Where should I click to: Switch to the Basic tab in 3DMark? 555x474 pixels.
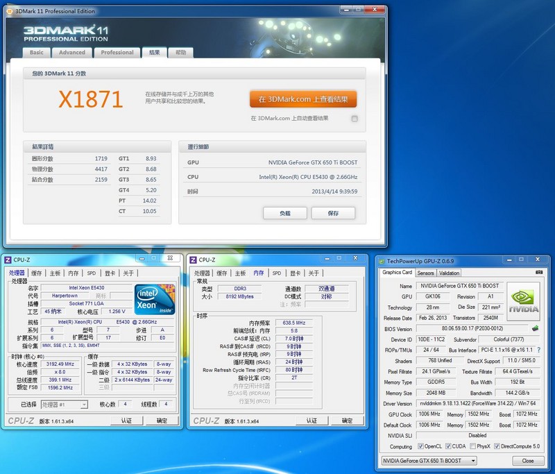tap(37, 52)
